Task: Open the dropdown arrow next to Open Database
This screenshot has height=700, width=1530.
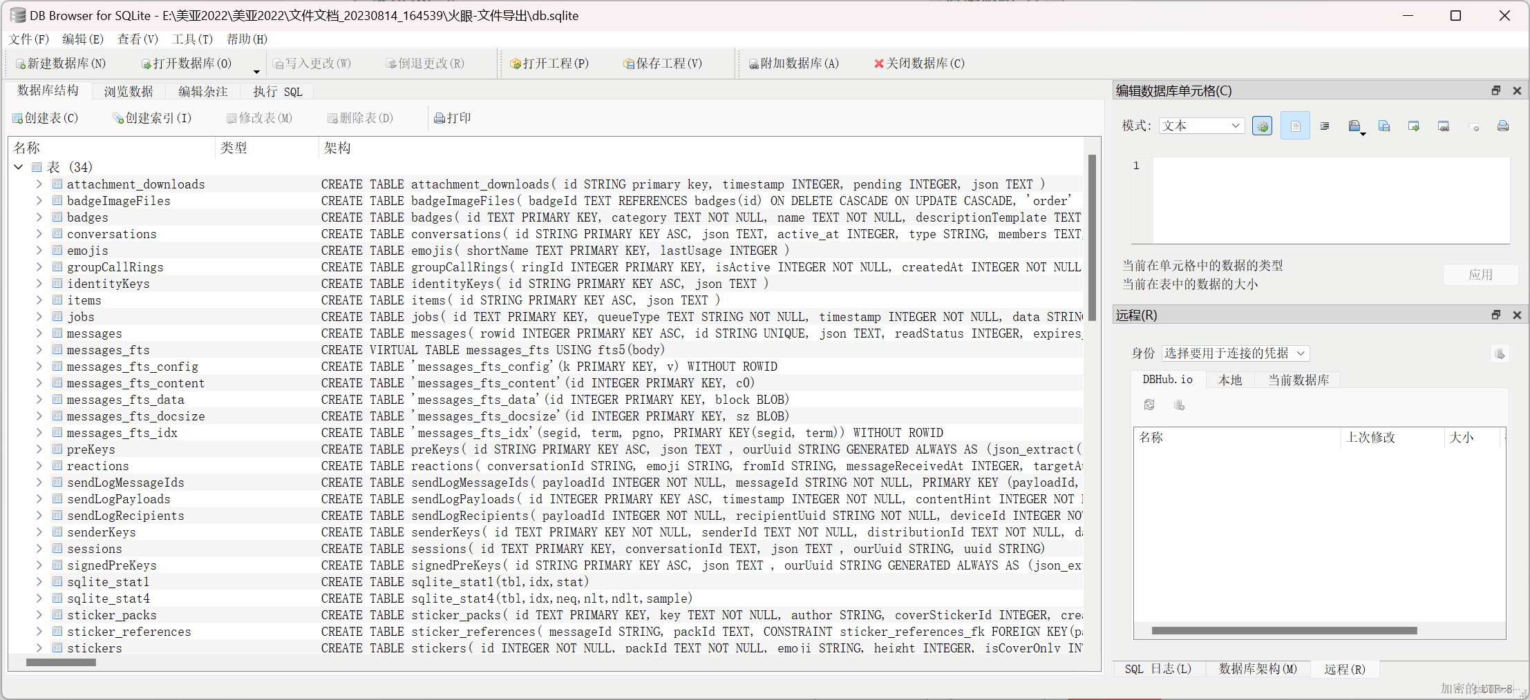Action: (x=256, y=71)
